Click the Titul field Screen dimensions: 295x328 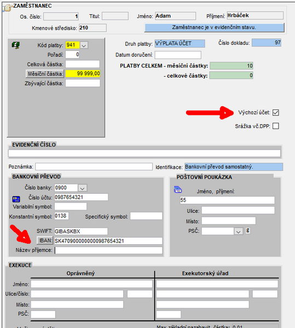(115, 16)
